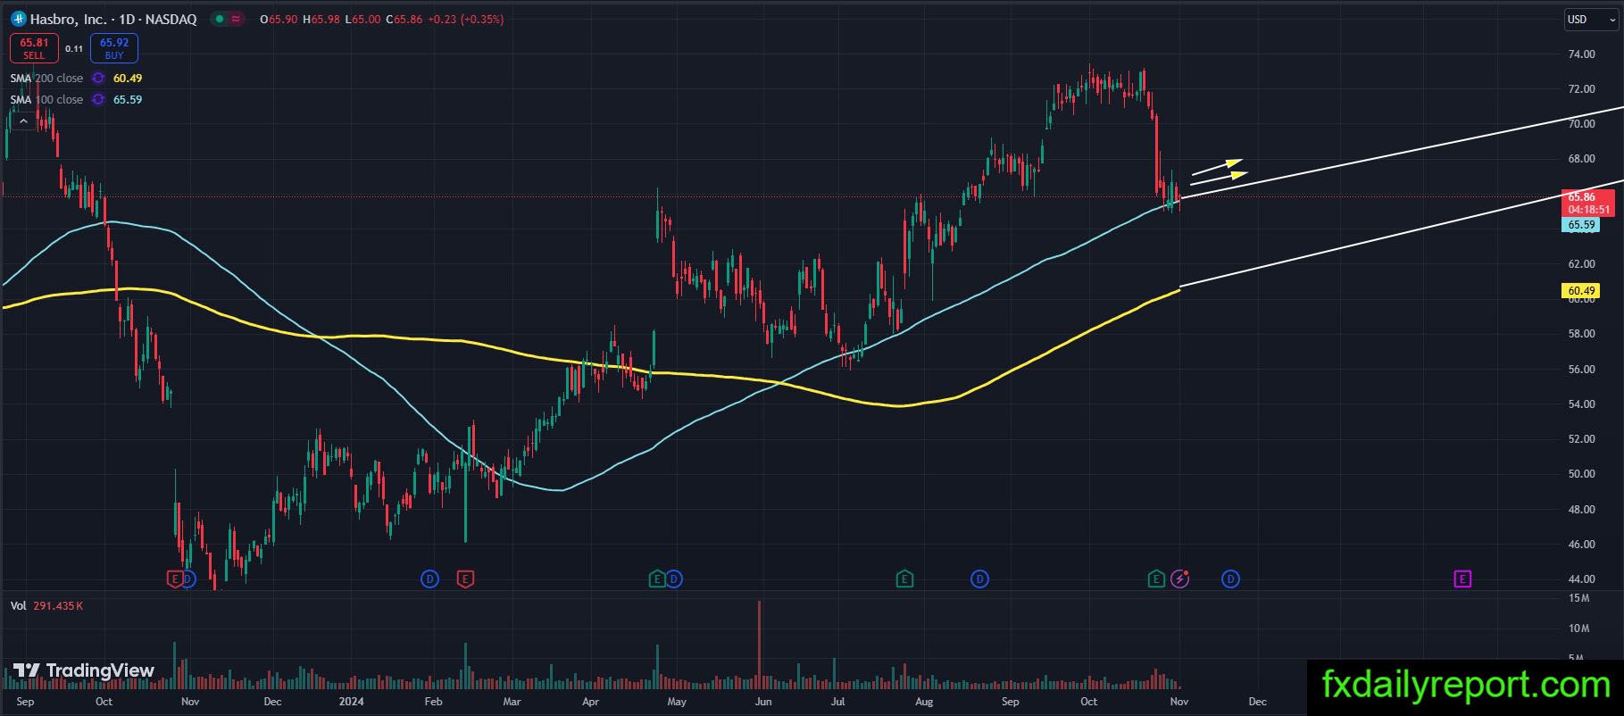
Task: Click the 65.59 SMA label on price axis
Action: point(1580,225)
